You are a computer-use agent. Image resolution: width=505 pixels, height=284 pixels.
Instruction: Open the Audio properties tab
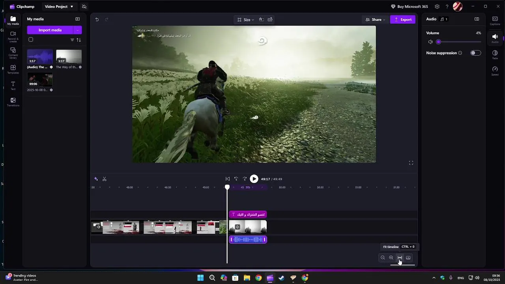tap(495, 38)
